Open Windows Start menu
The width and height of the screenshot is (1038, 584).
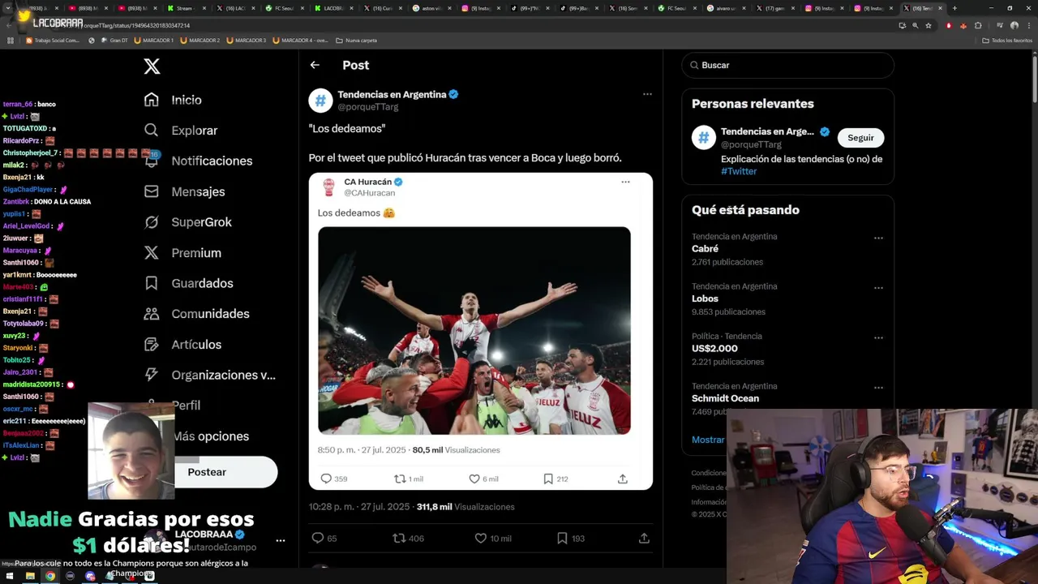coord(10,576)
